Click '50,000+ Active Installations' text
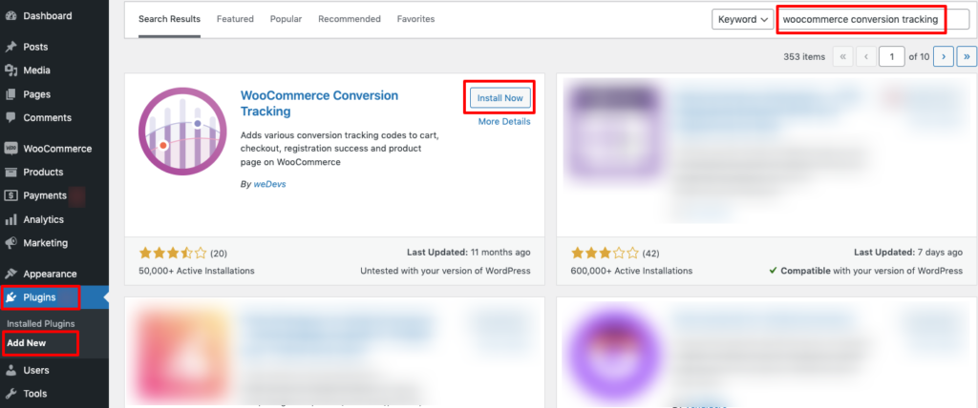The width and height of the screenshot is (978, 408). pos(197,271)
